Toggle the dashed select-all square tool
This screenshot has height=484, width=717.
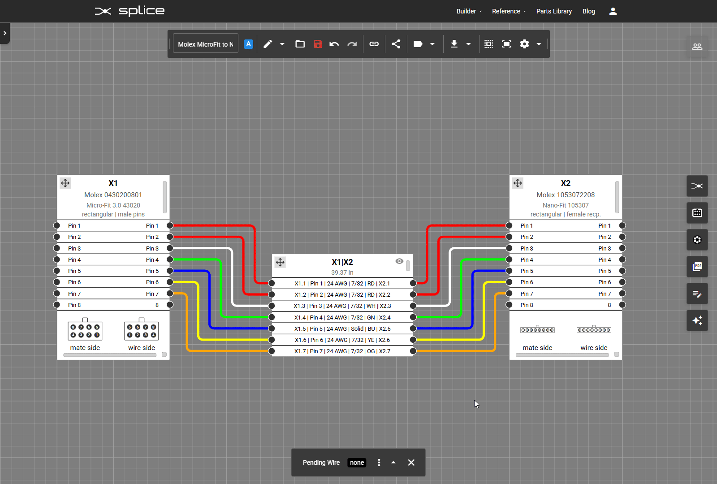click(x=488, y=44)
